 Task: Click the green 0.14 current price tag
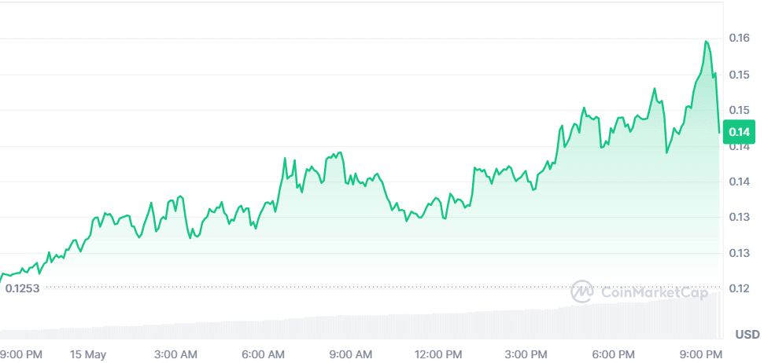pyautogui.click(x=739, y=132)
